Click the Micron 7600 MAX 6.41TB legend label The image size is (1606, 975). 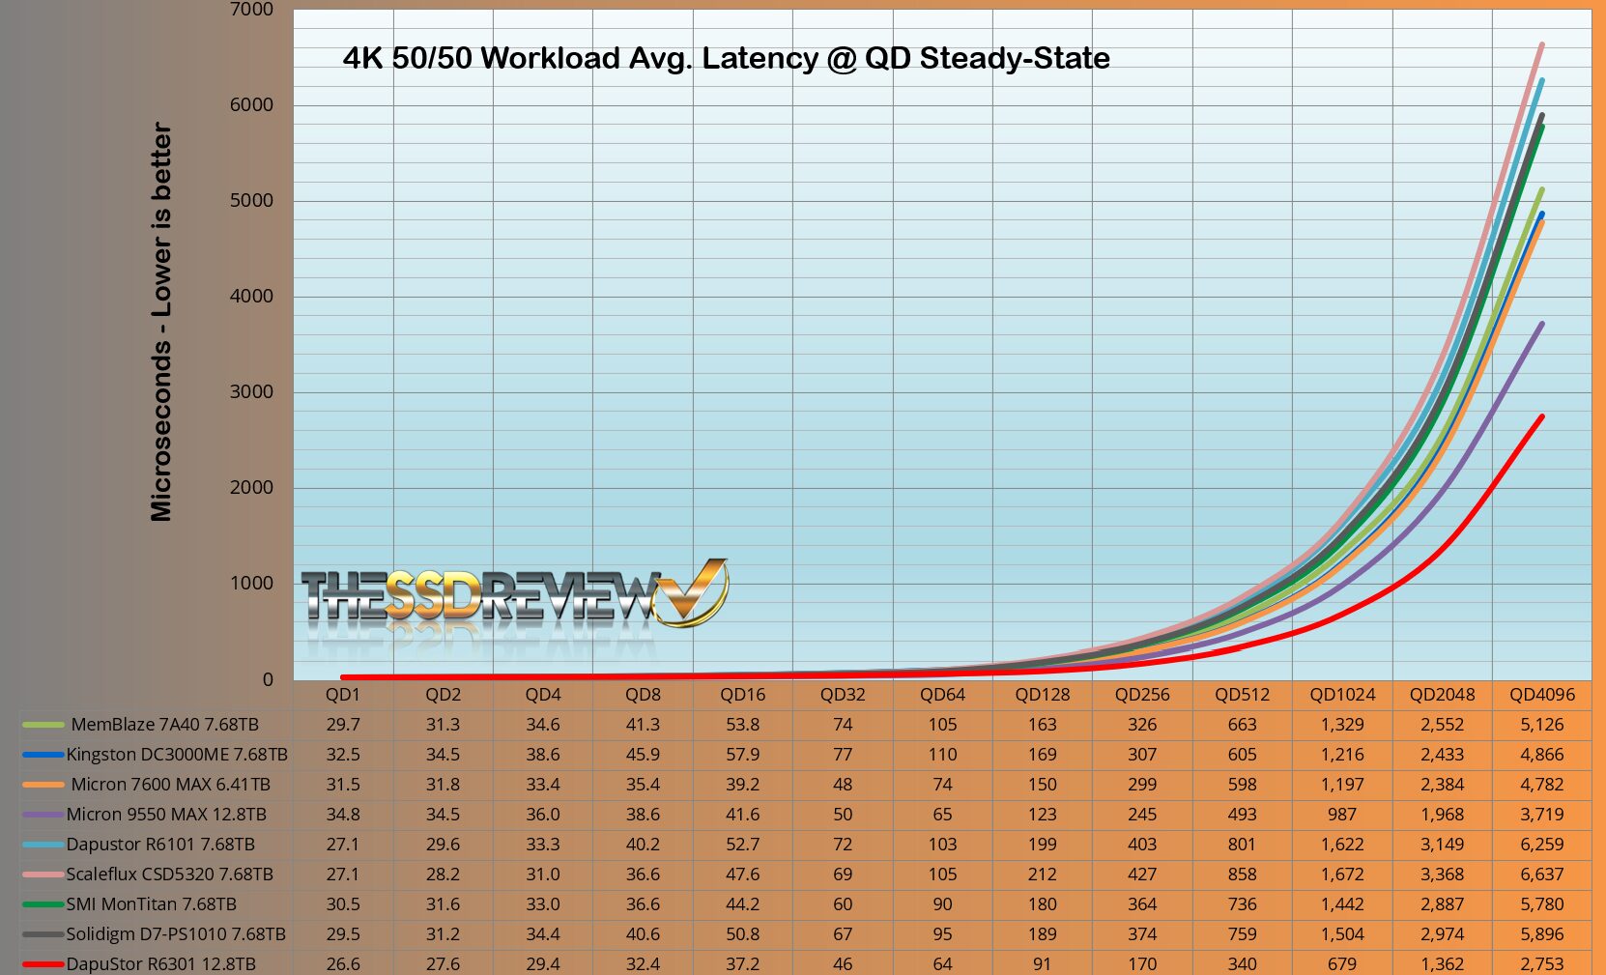pos(171,784)
